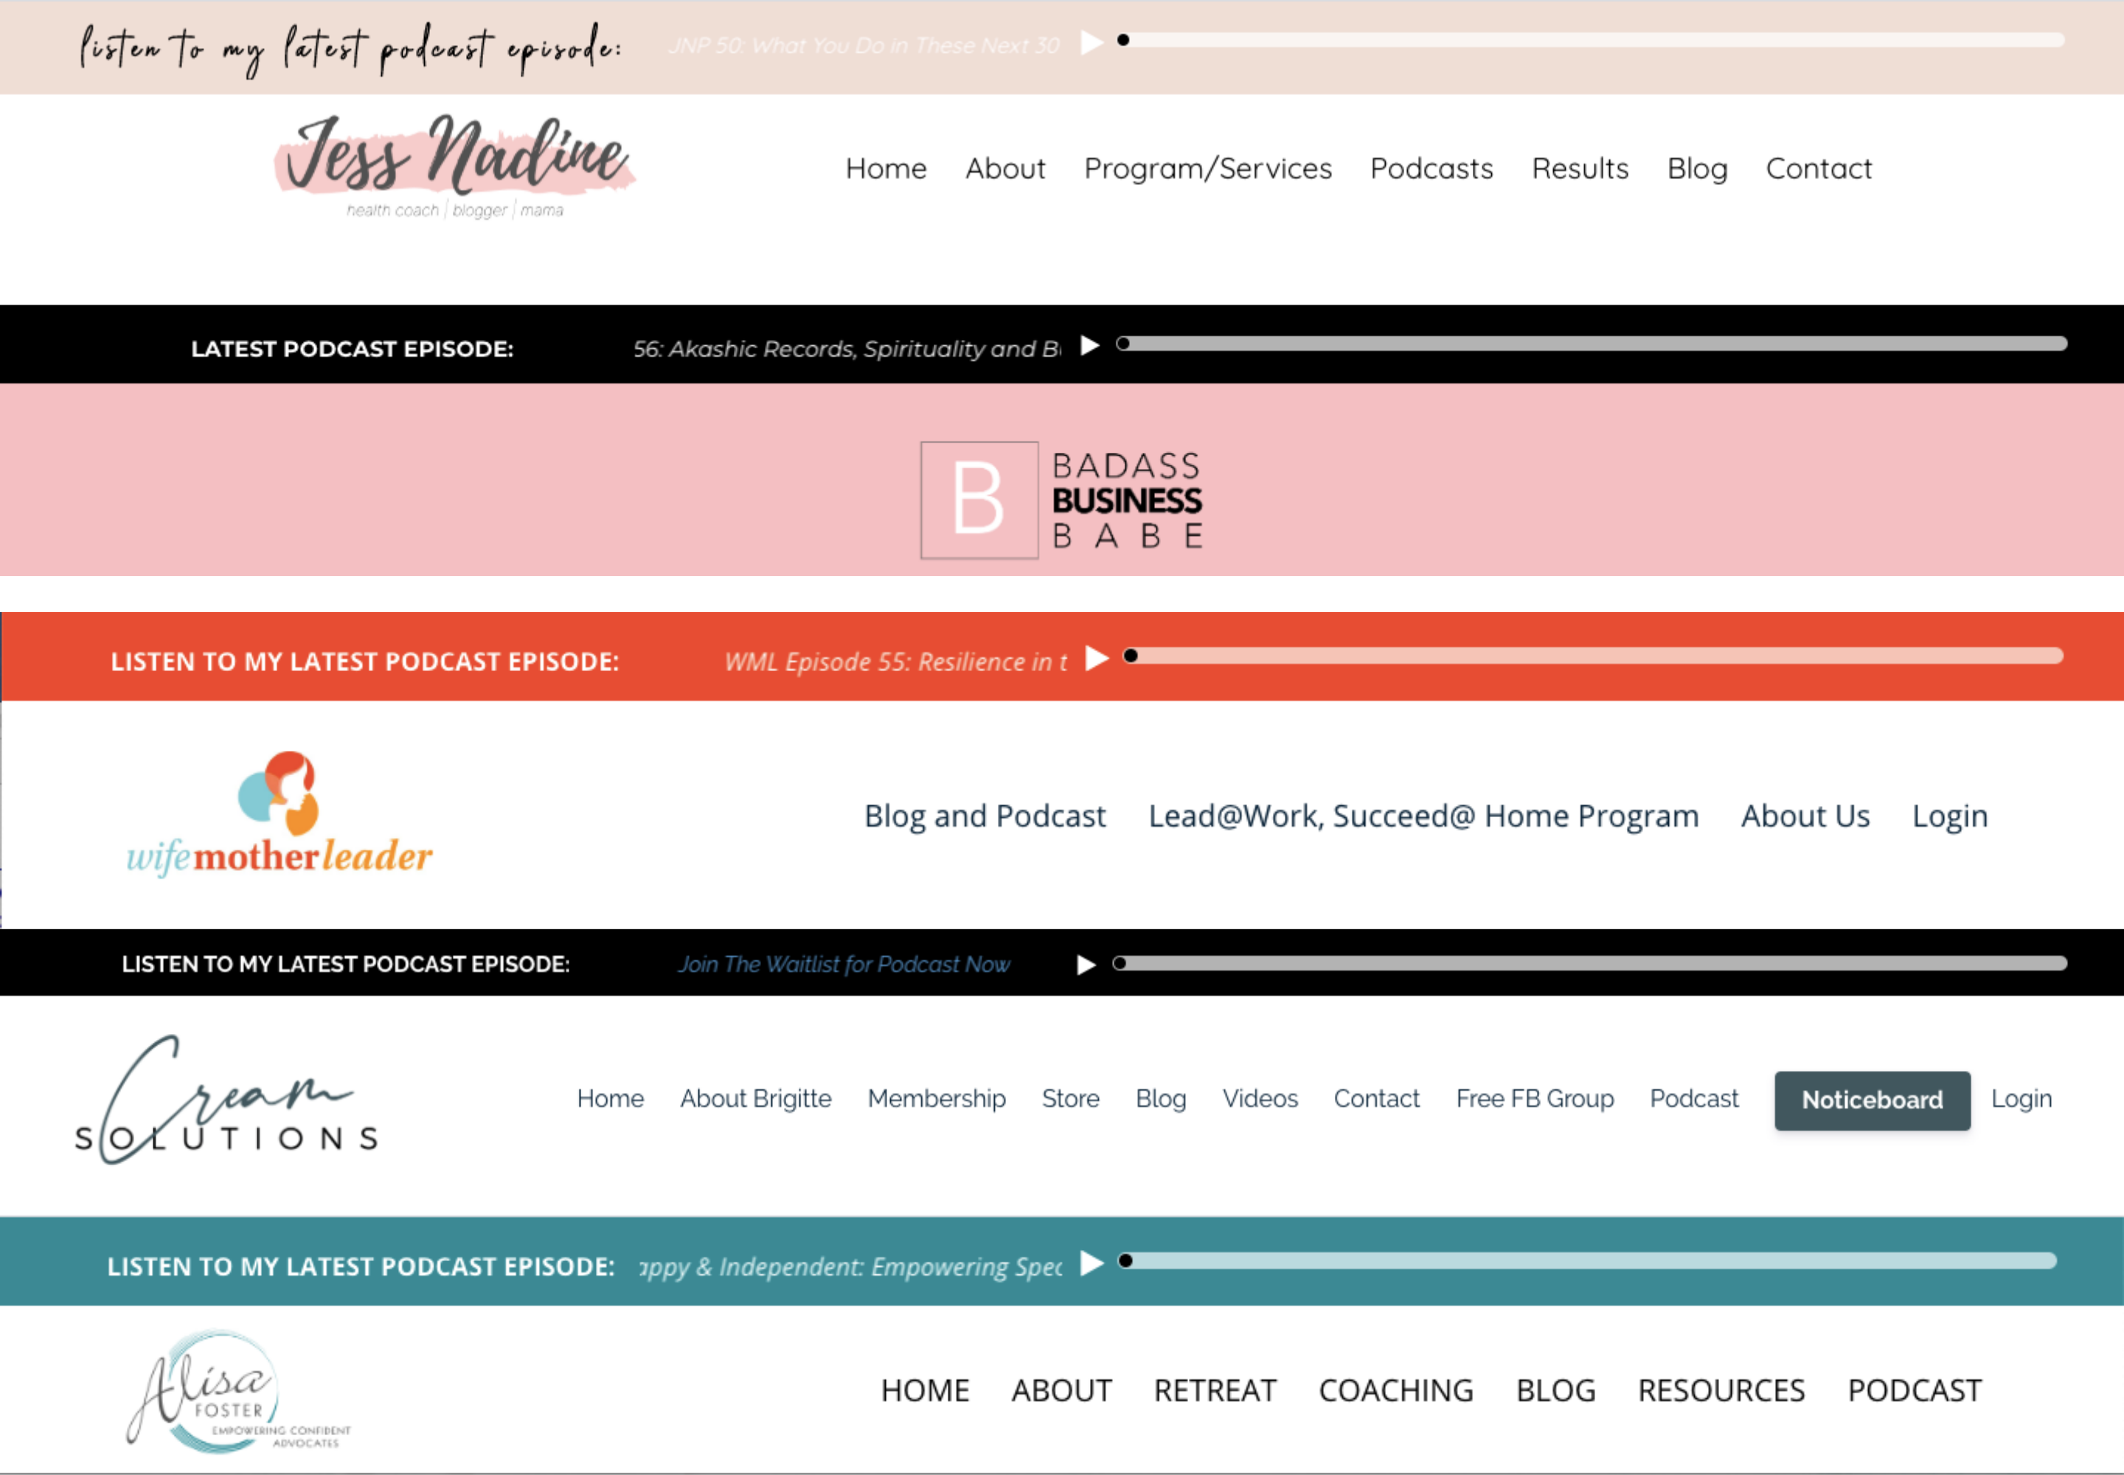The image size is (2124, 1475).
Task: Open the wifemotherleader logo
Action: (279, 814)
